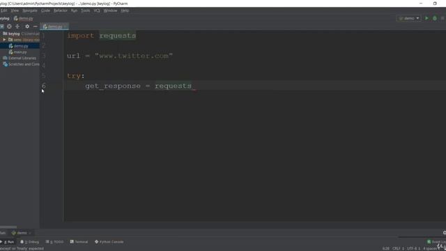The width and height of the screenshot is (446, 251).
Task: Select the keylog project root folder
Action: (14, 33)
